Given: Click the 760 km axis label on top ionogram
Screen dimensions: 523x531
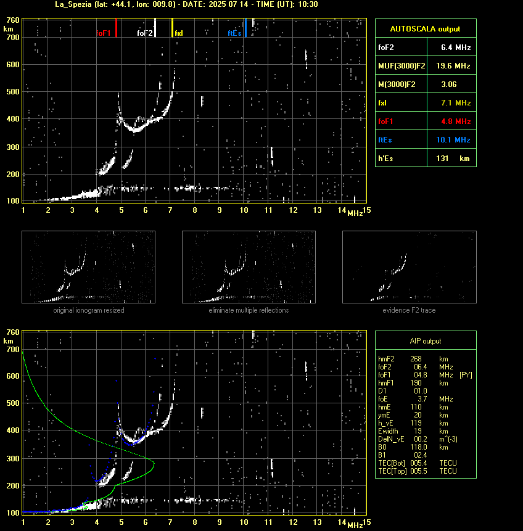Looking at the screenshot, I should point(13,20).
